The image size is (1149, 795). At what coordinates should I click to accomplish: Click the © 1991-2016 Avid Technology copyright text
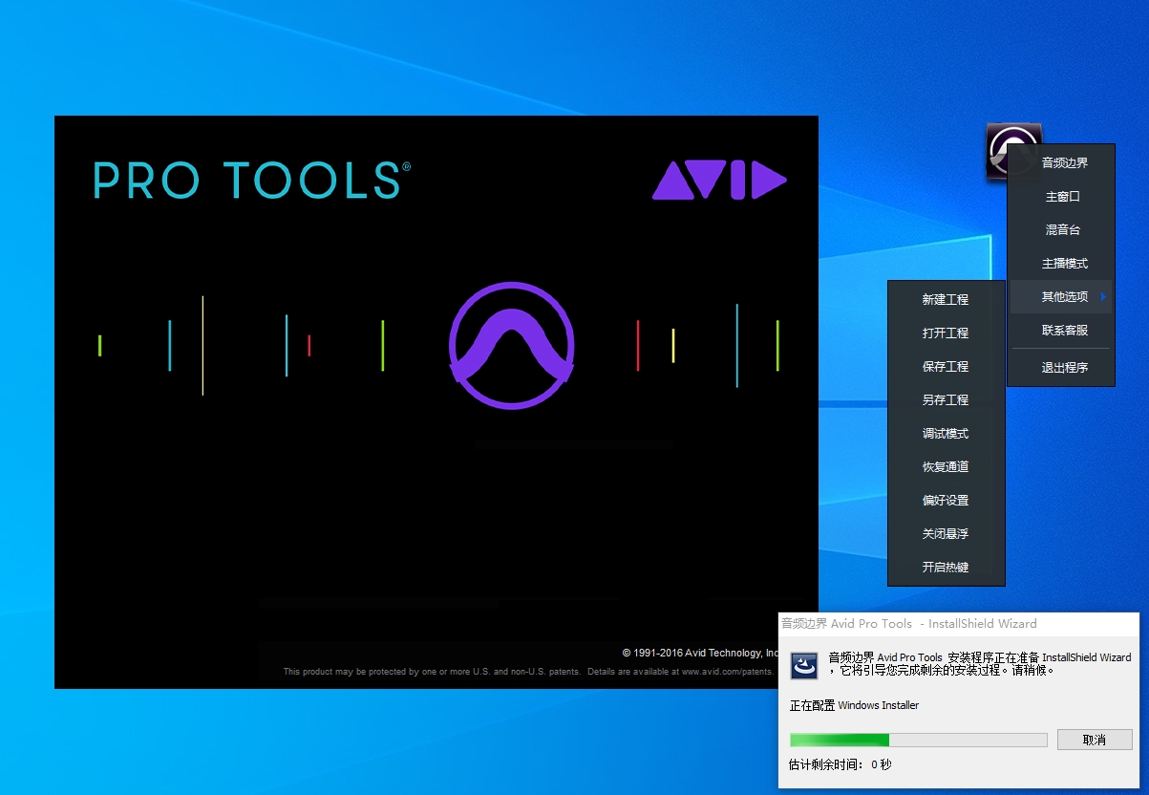pyautogui.click(x=702, y=653)
